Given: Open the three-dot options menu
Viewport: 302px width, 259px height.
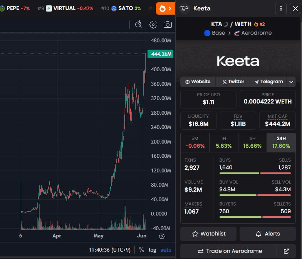Looking at the screenshot, I should click(281, 8).
